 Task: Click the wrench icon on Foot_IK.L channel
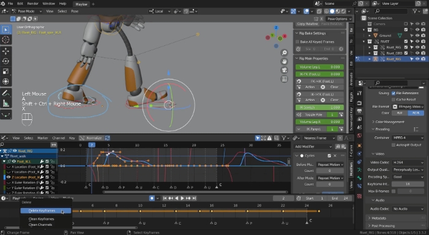(x=42, y=162)
